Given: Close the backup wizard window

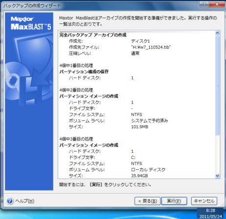Looking at the screenshot, I should (x=217, y=4).
